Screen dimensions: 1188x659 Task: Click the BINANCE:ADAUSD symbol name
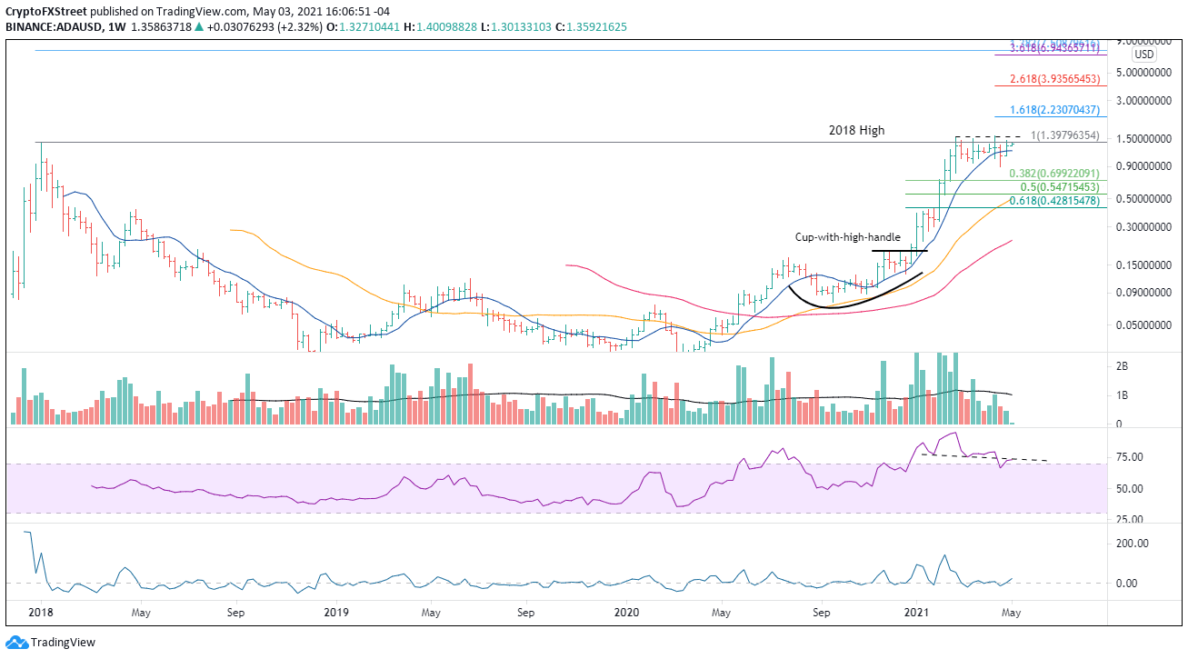(55, 26)
